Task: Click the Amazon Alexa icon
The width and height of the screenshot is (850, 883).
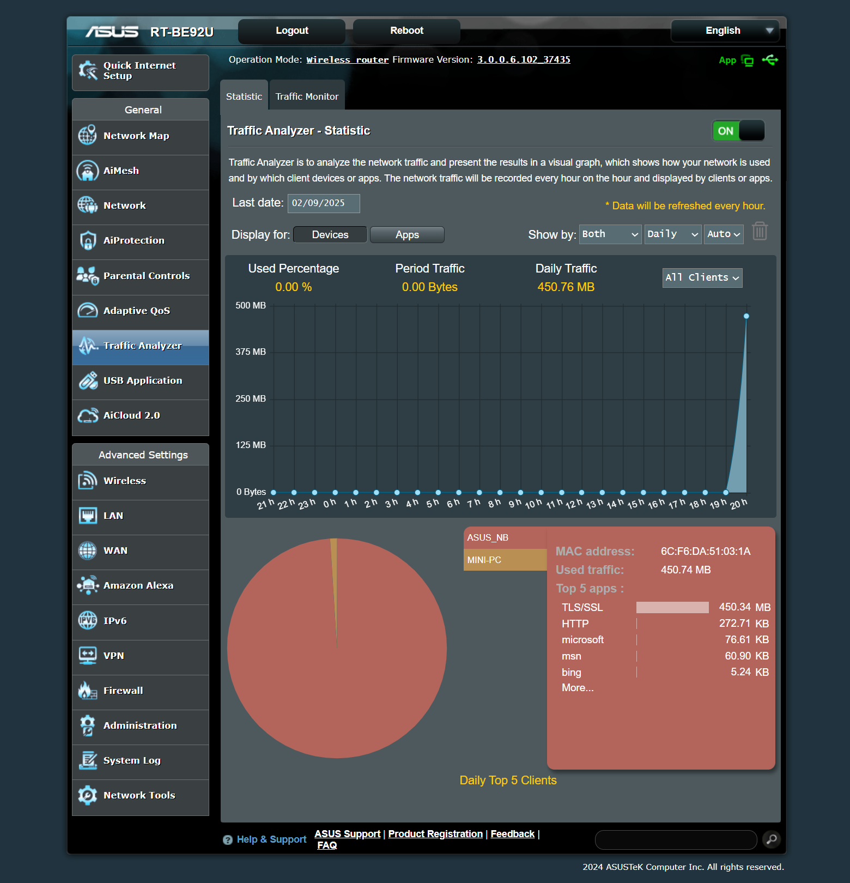Action: coord(88,585)
